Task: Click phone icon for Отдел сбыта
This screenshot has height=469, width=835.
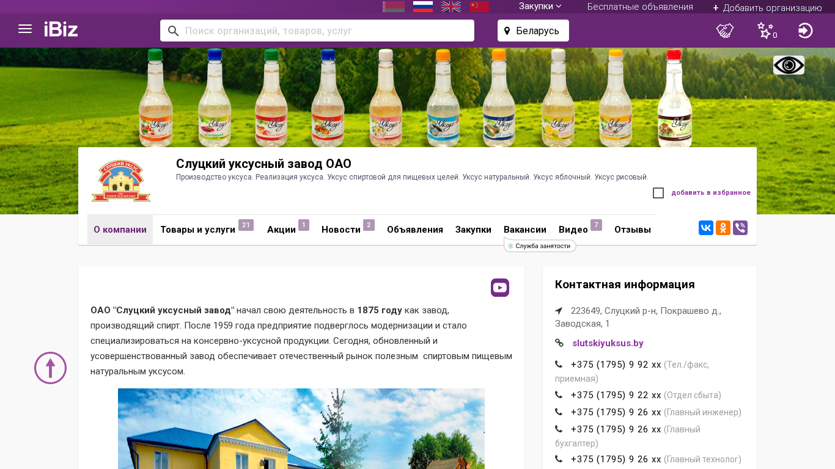Action: click(559, 394)
